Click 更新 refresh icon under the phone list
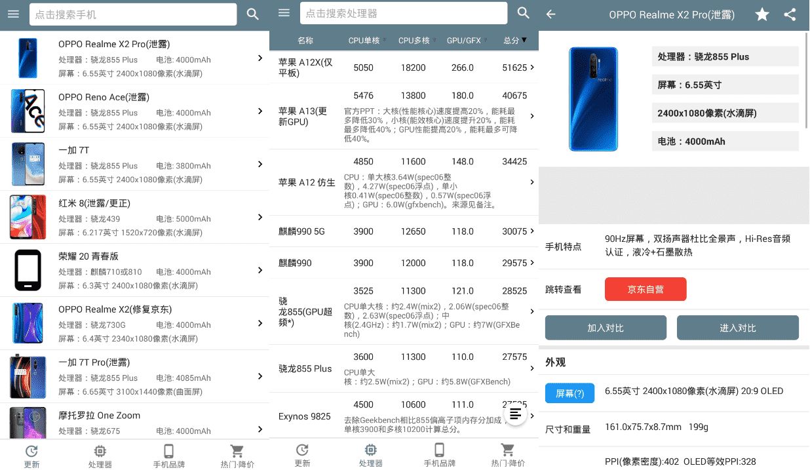This screenshot has width=810, height=470. point(31,455)
